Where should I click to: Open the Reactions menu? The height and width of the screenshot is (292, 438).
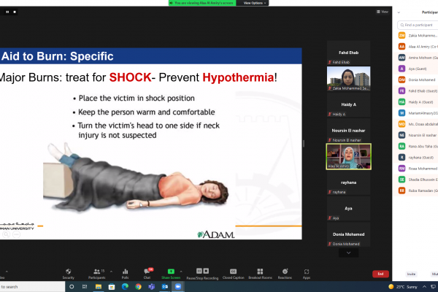click(x=285, y=272)
